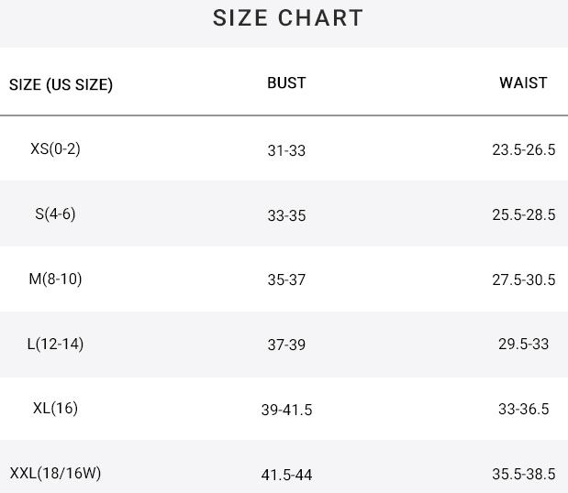Click the WAIST column header
Viewport: 568px width, 493px height.
[x=523, y=82]
